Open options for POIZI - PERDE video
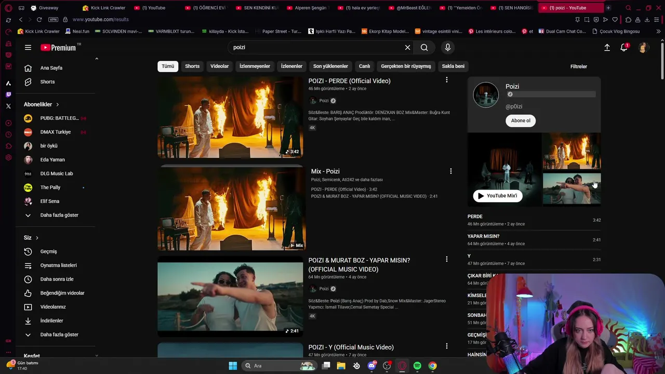 (x=446, y=80)
